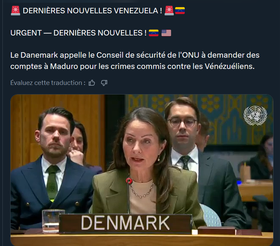This screenshot has height=246, width=280.
Task: Click the water glass on the table
Action: pos(53,221)
